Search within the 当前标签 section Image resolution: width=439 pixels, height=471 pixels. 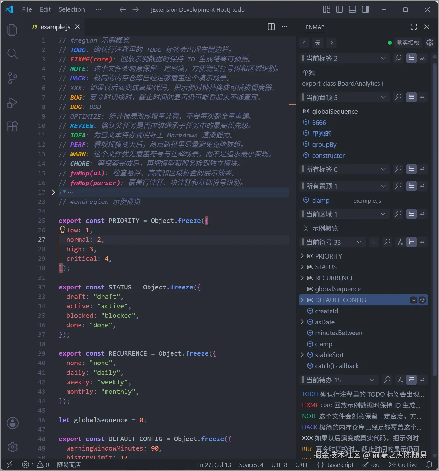[398, 58]
